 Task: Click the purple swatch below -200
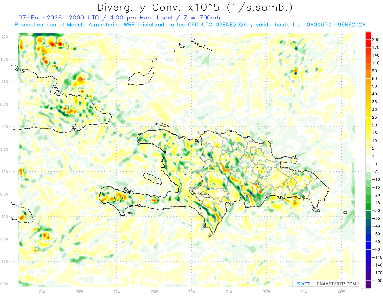pos(368,285)
